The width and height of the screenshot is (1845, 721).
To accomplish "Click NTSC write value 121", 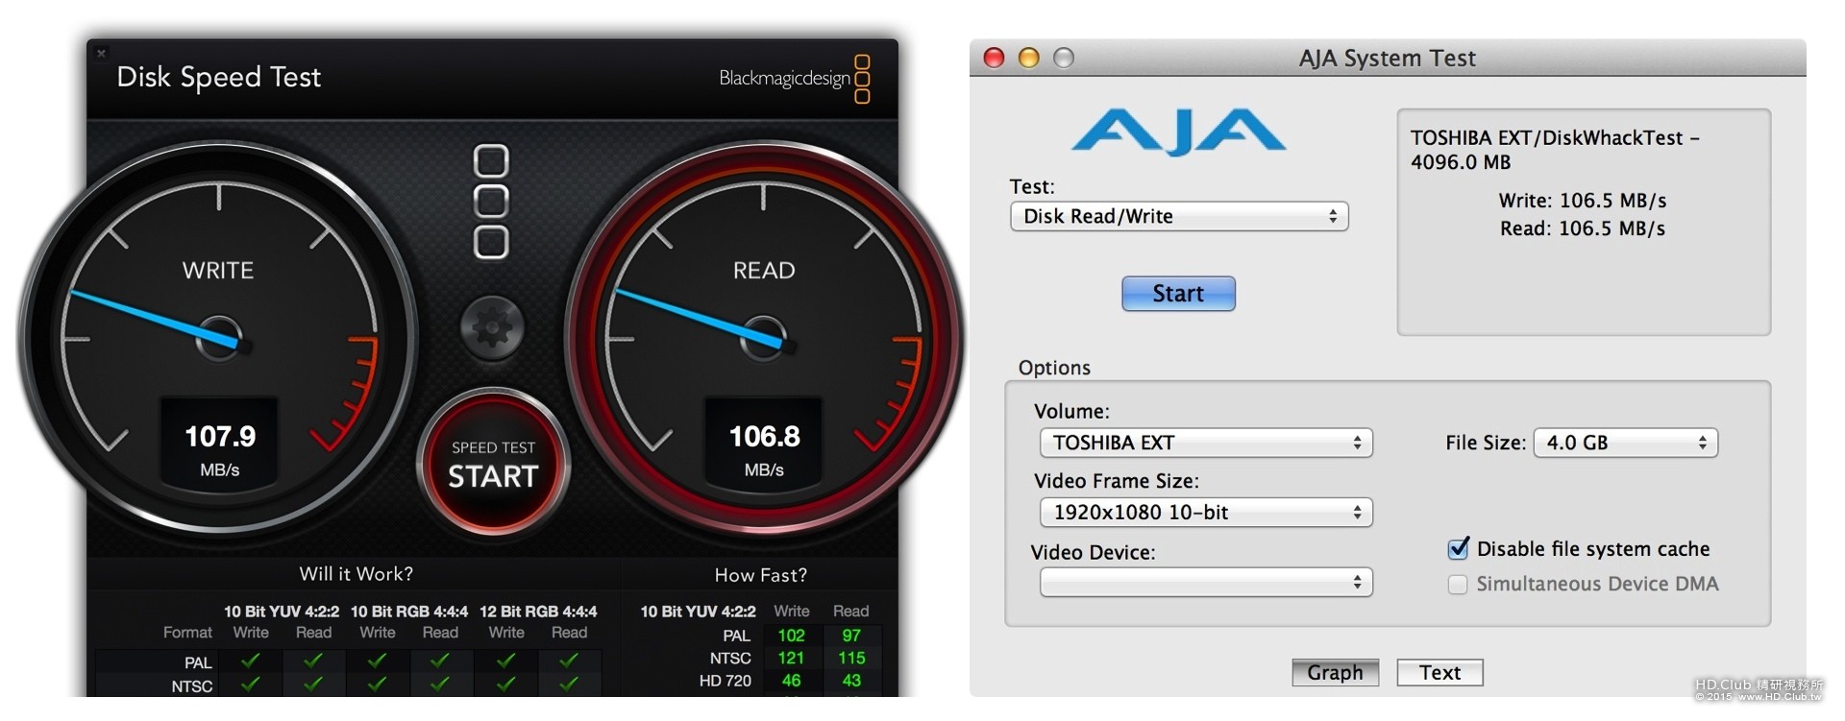I will (x=791, y=658).
